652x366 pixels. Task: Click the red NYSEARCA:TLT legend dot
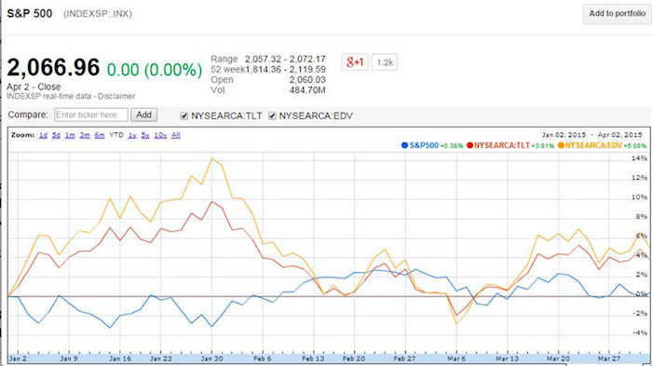[469, 145]
